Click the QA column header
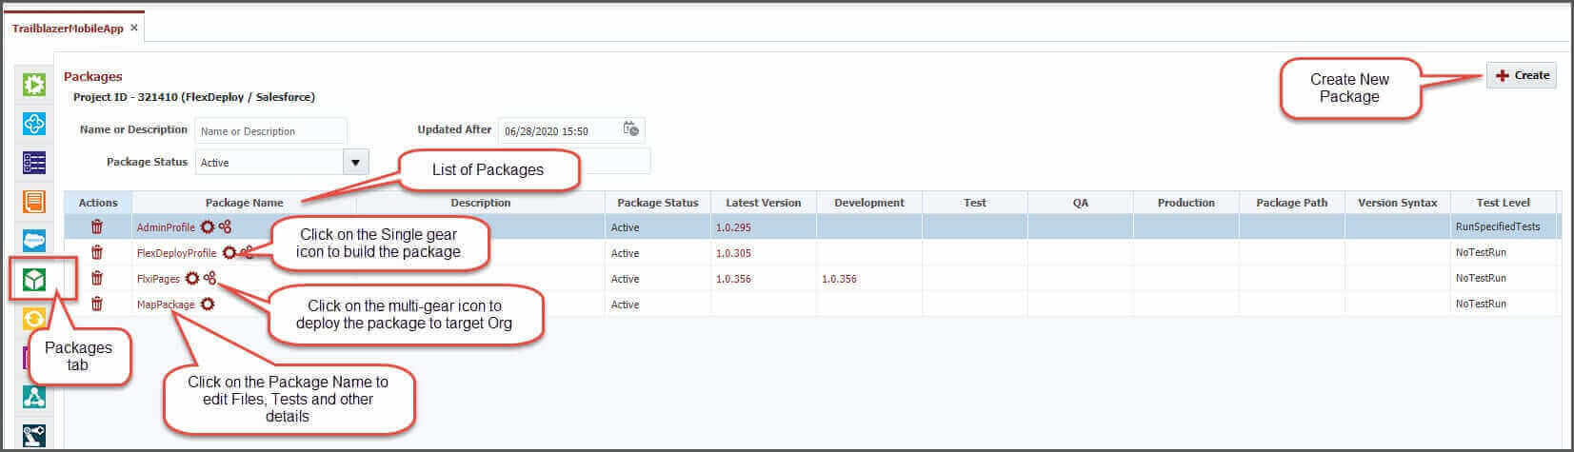 click(x=1081, y=202)
